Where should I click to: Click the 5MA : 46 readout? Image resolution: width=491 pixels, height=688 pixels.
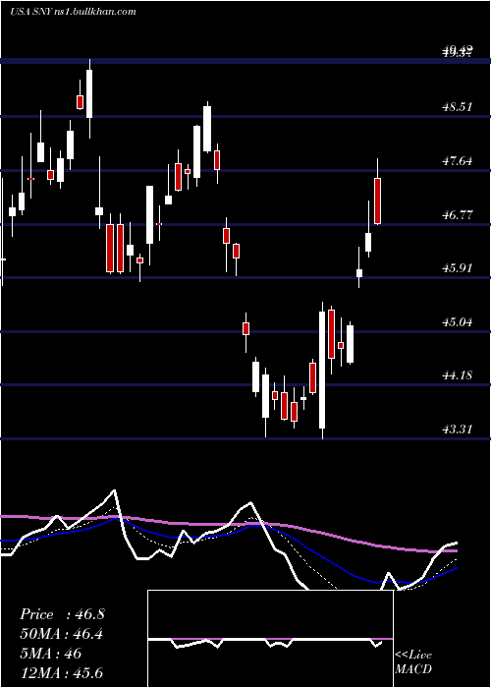tap(51, 654)
